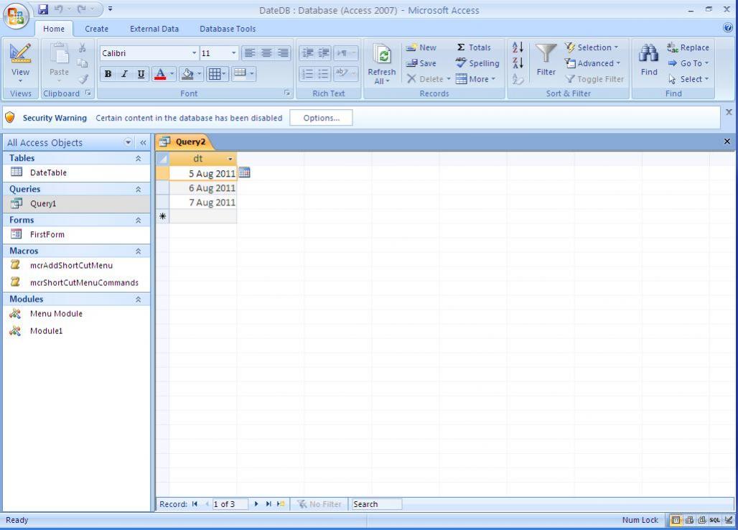Open the dt column header dropdown
Viewport: 738px width, 530px height.
230,159
